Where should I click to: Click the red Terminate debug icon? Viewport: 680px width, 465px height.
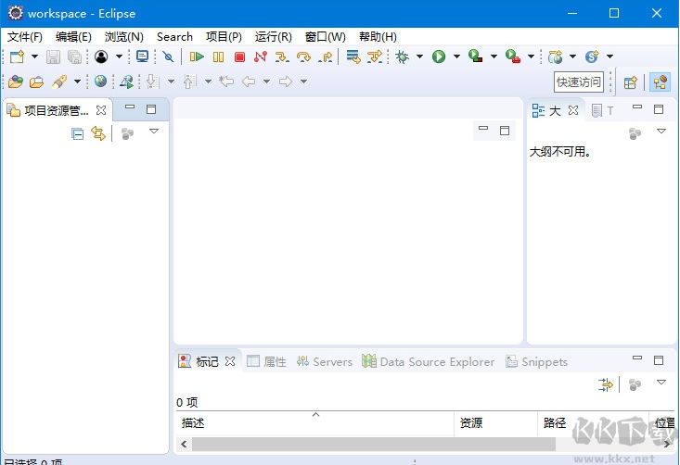tap(239, 57)
